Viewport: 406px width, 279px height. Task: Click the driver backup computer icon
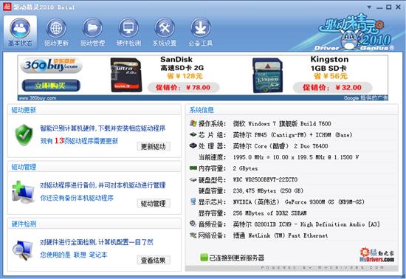pyautogui.click(x=23, y=192)
